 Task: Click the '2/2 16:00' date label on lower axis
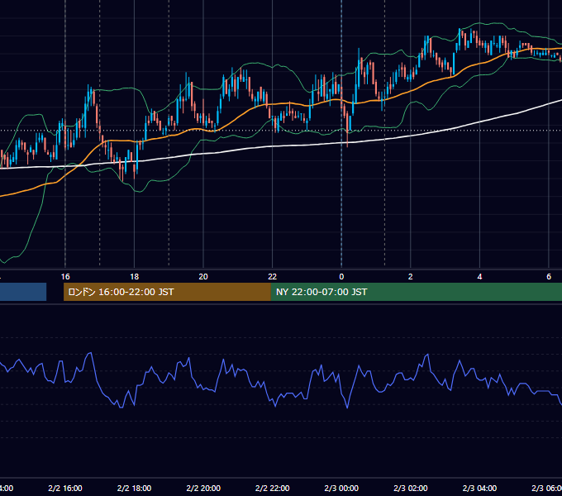point(65,488)
